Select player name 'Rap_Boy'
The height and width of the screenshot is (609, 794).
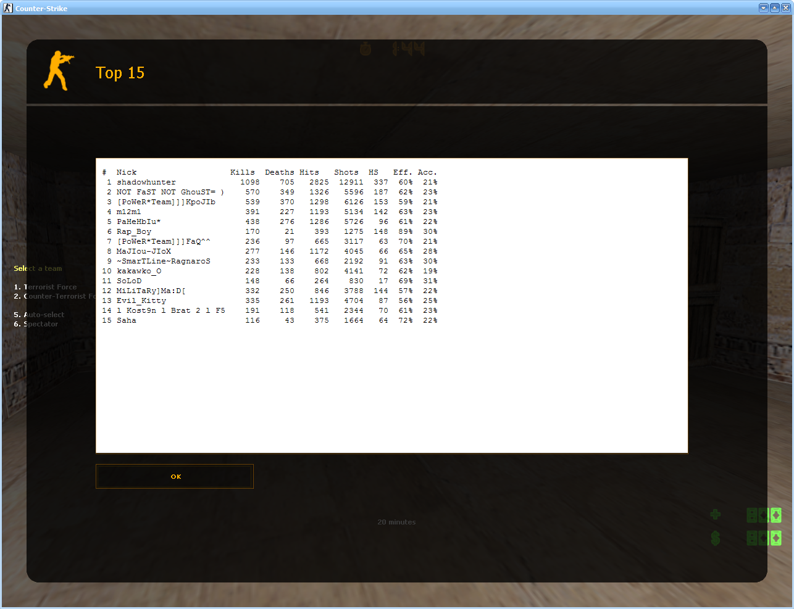tap(134, 231)
